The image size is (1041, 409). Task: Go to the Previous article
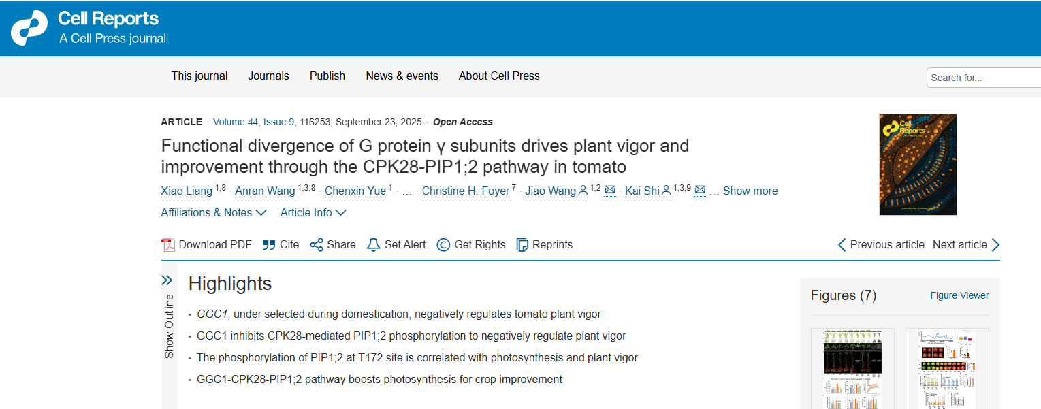click(881, 245)
